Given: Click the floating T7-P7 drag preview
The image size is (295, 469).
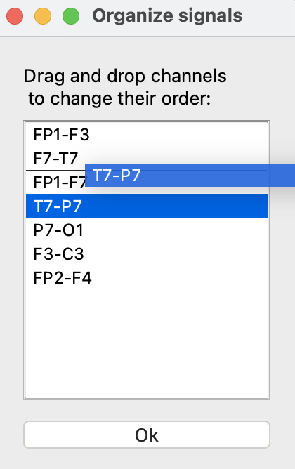Looking at the screenshot, I should [190, 176].
